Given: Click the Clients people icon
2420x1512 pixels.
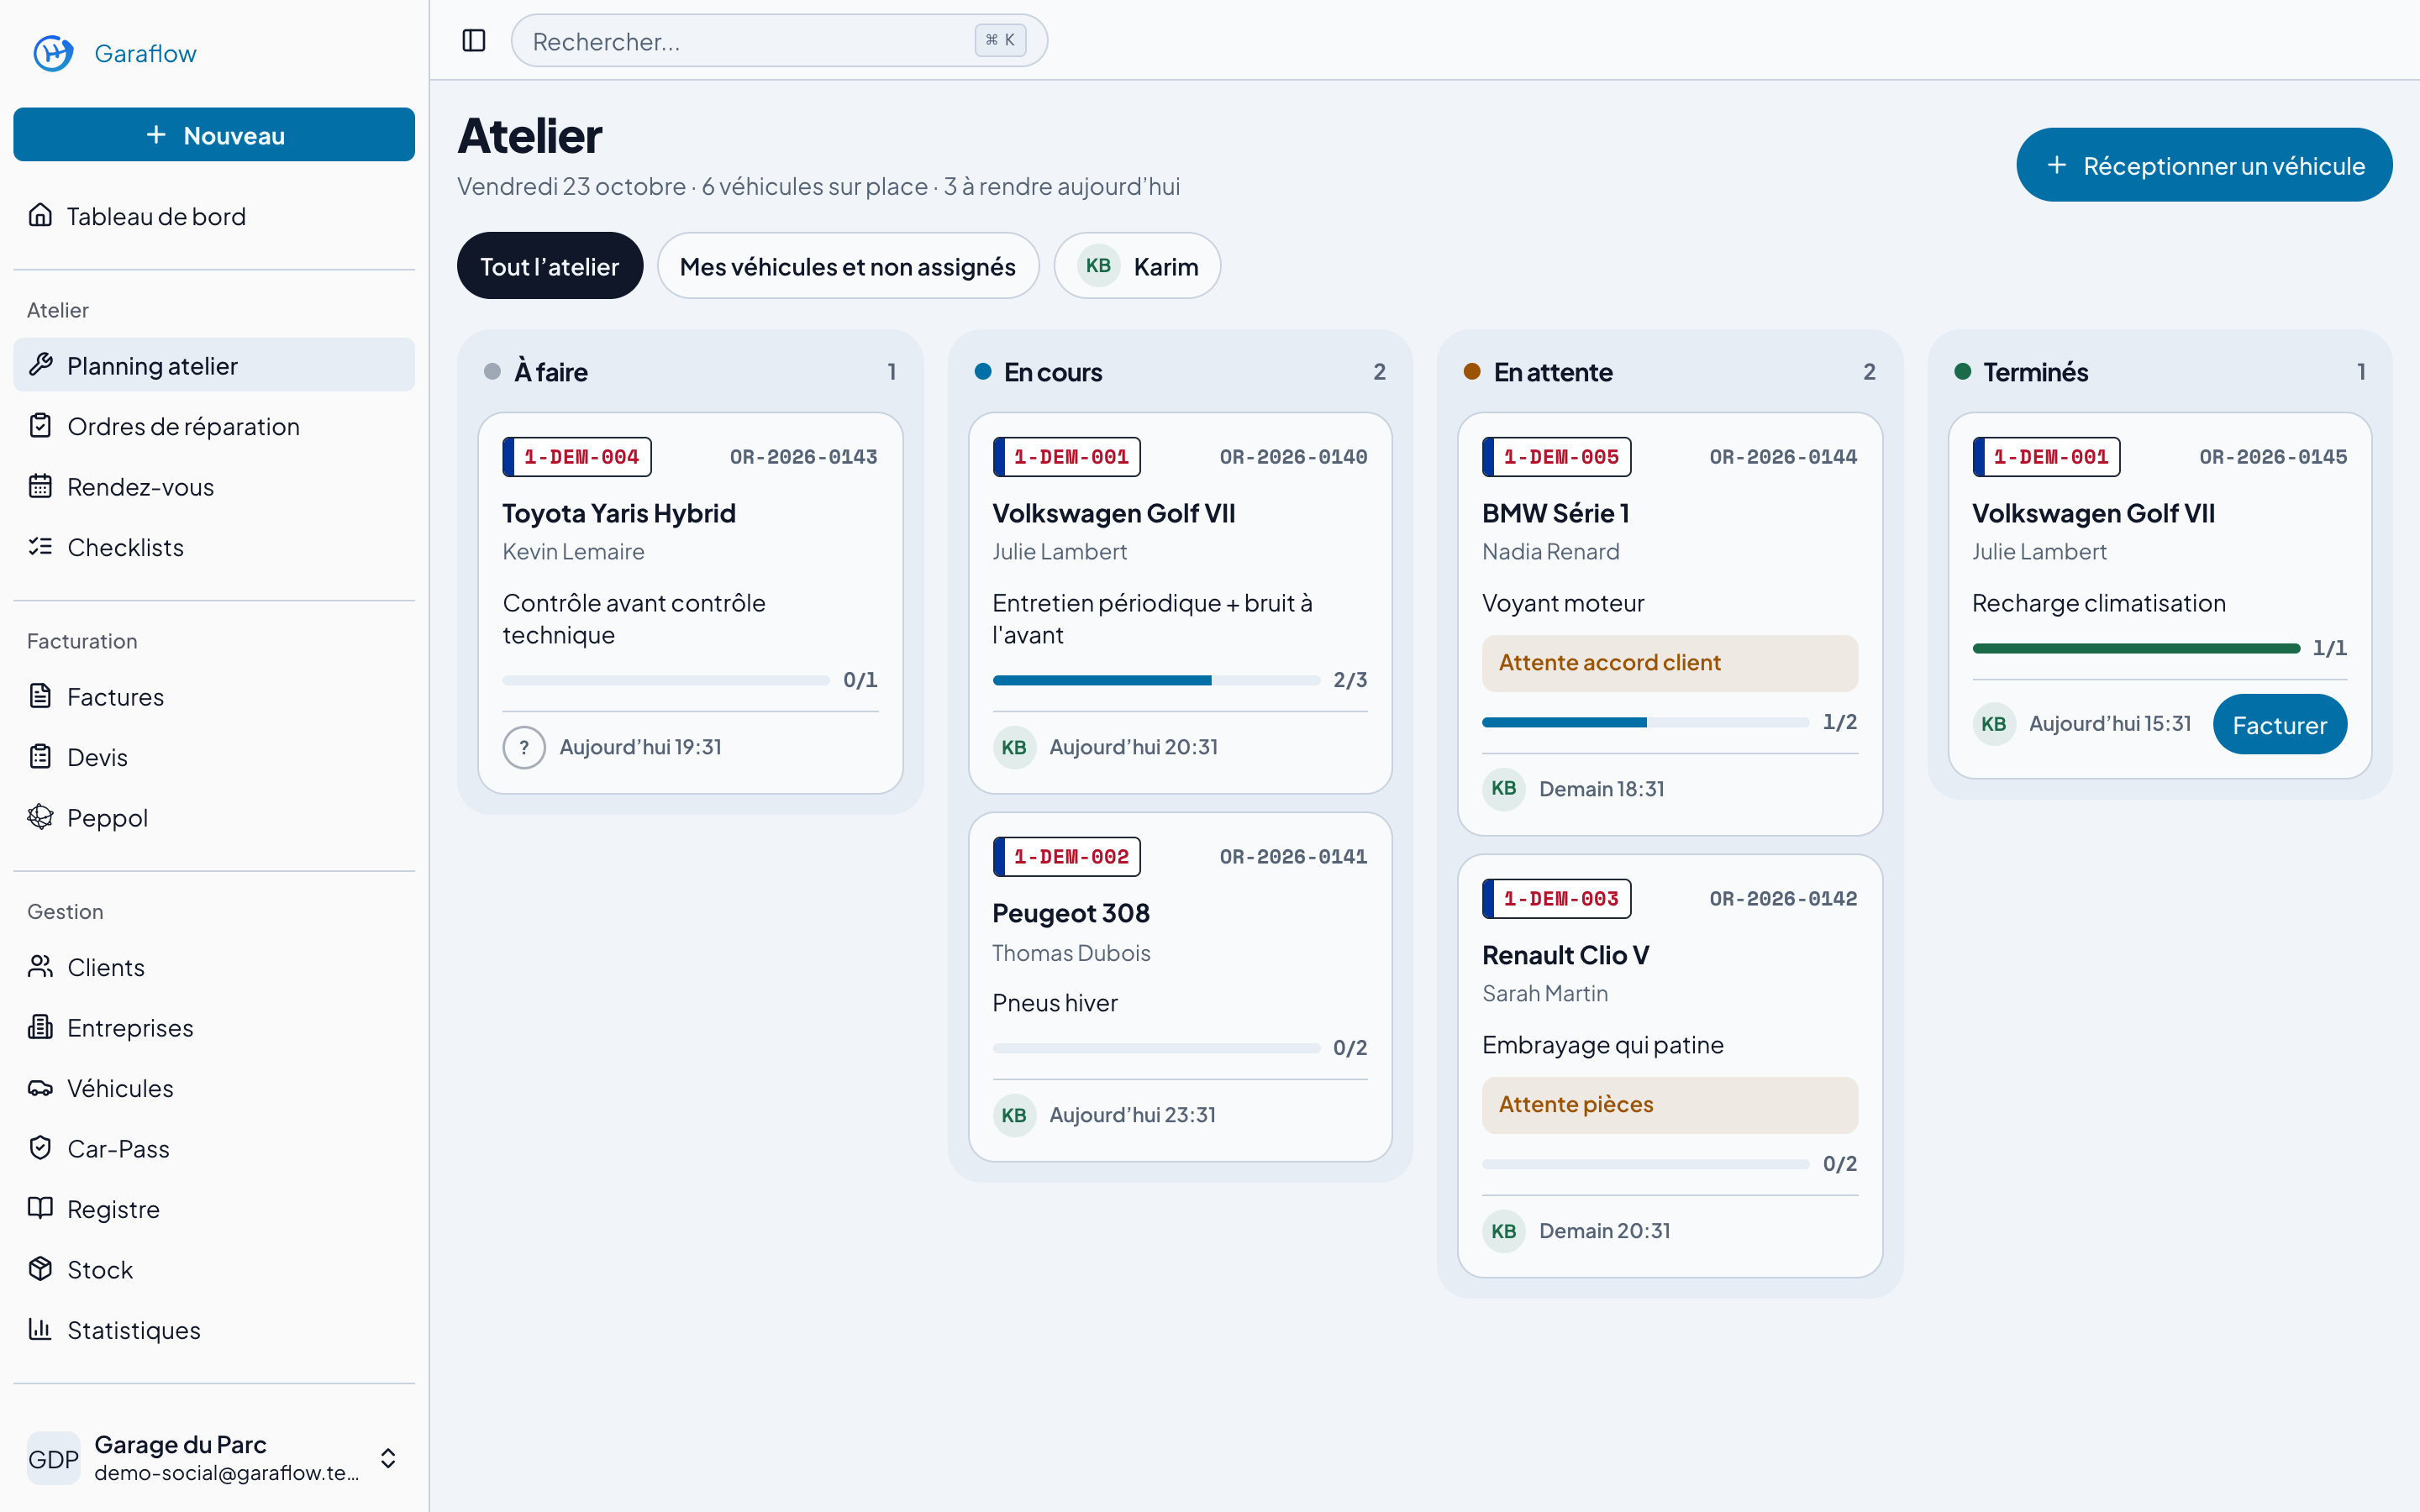Looking at the screenshot, I should pos(40,967).
